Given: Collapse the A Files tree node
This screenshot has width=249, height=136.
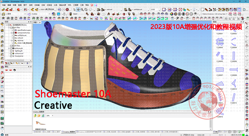Looking at the screenshot, I should (9, 27).
